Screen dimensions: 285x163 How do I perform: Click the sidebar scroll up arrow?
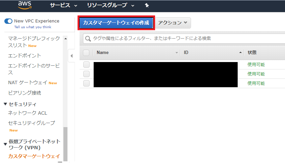coord(65,39)
